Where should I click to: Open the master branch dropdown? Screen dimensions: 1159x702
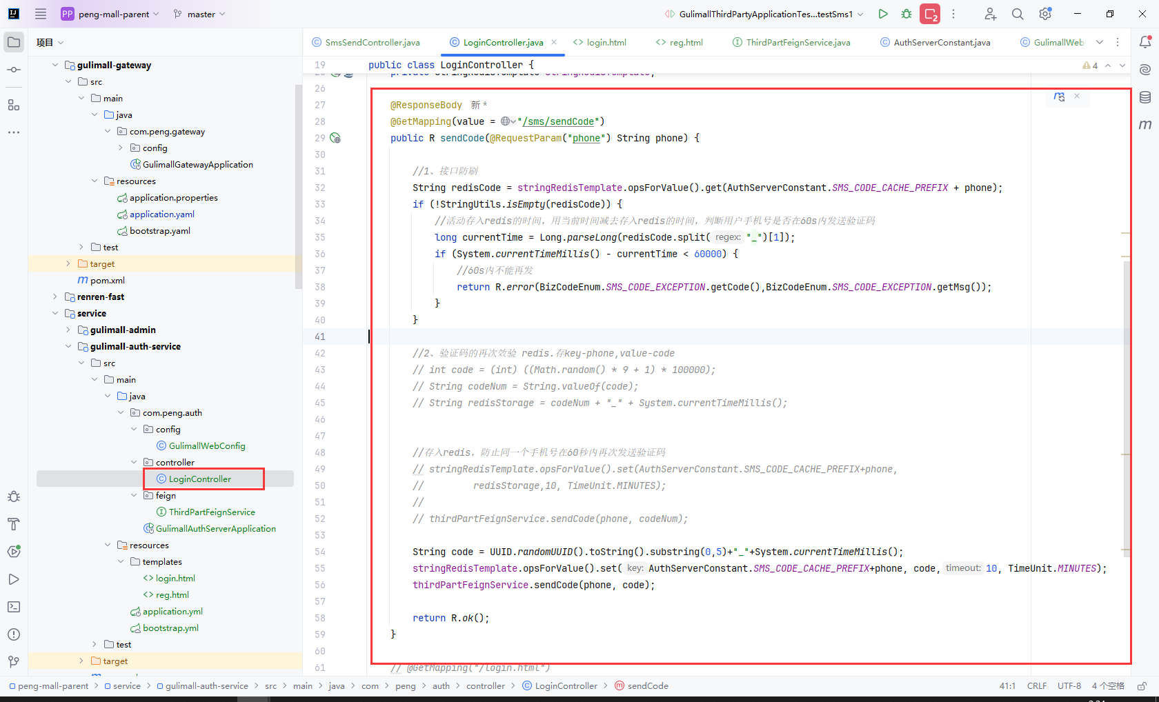point(199,14)
